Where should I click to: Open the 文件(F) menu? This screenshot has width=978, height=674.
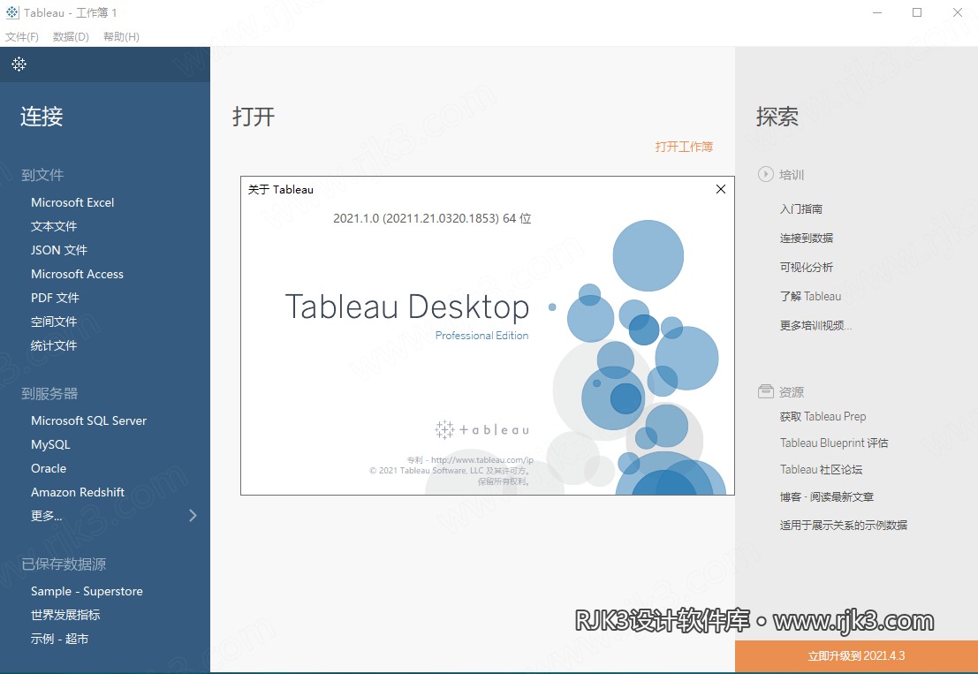pyautogui.click(x=22, y=37)
